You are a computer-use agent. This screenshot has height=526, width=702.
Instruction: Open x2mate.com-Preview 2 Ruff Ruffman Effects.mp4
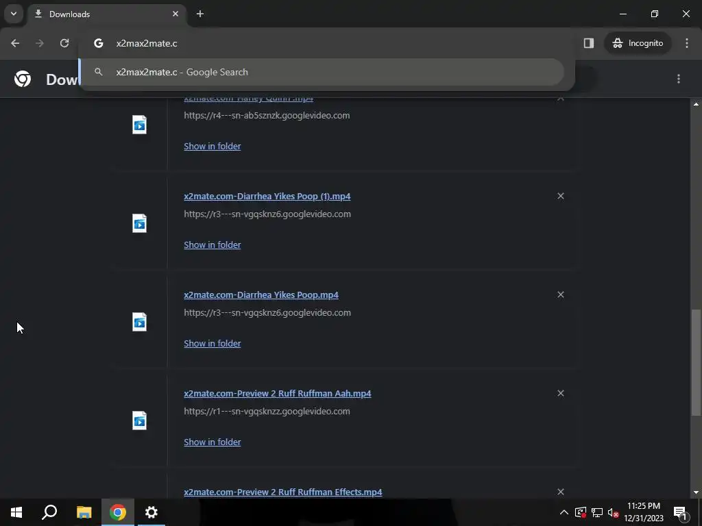283,492
